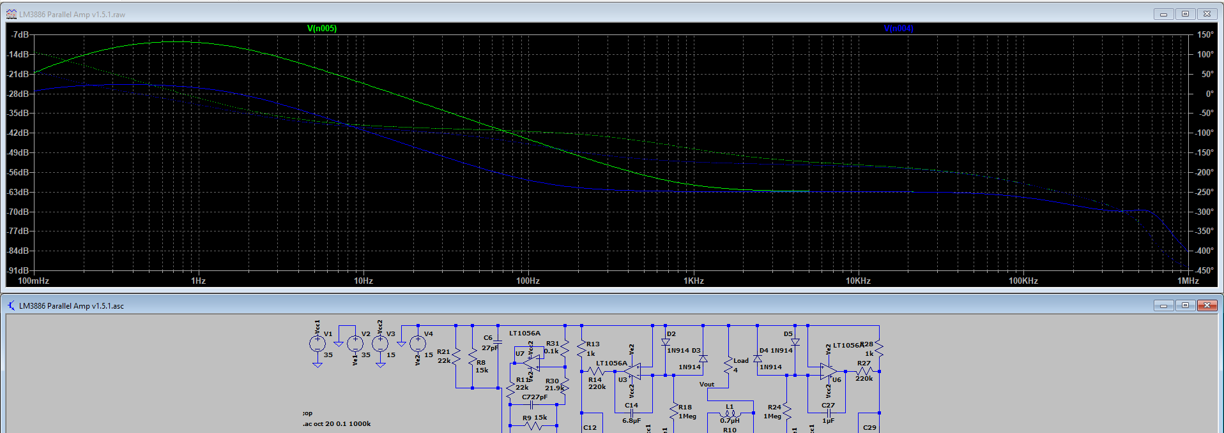The image size is (1224, 433).
Task: Select the D2 diode symbol
Action: (665, 342)
